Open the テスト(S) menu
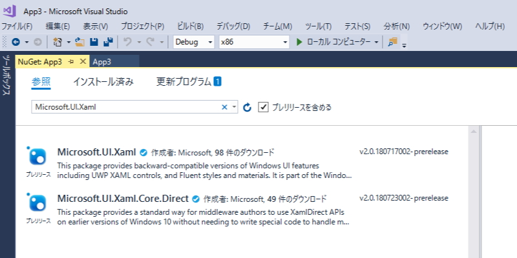This screenshot has width=517, height=258. coord(357,26)
